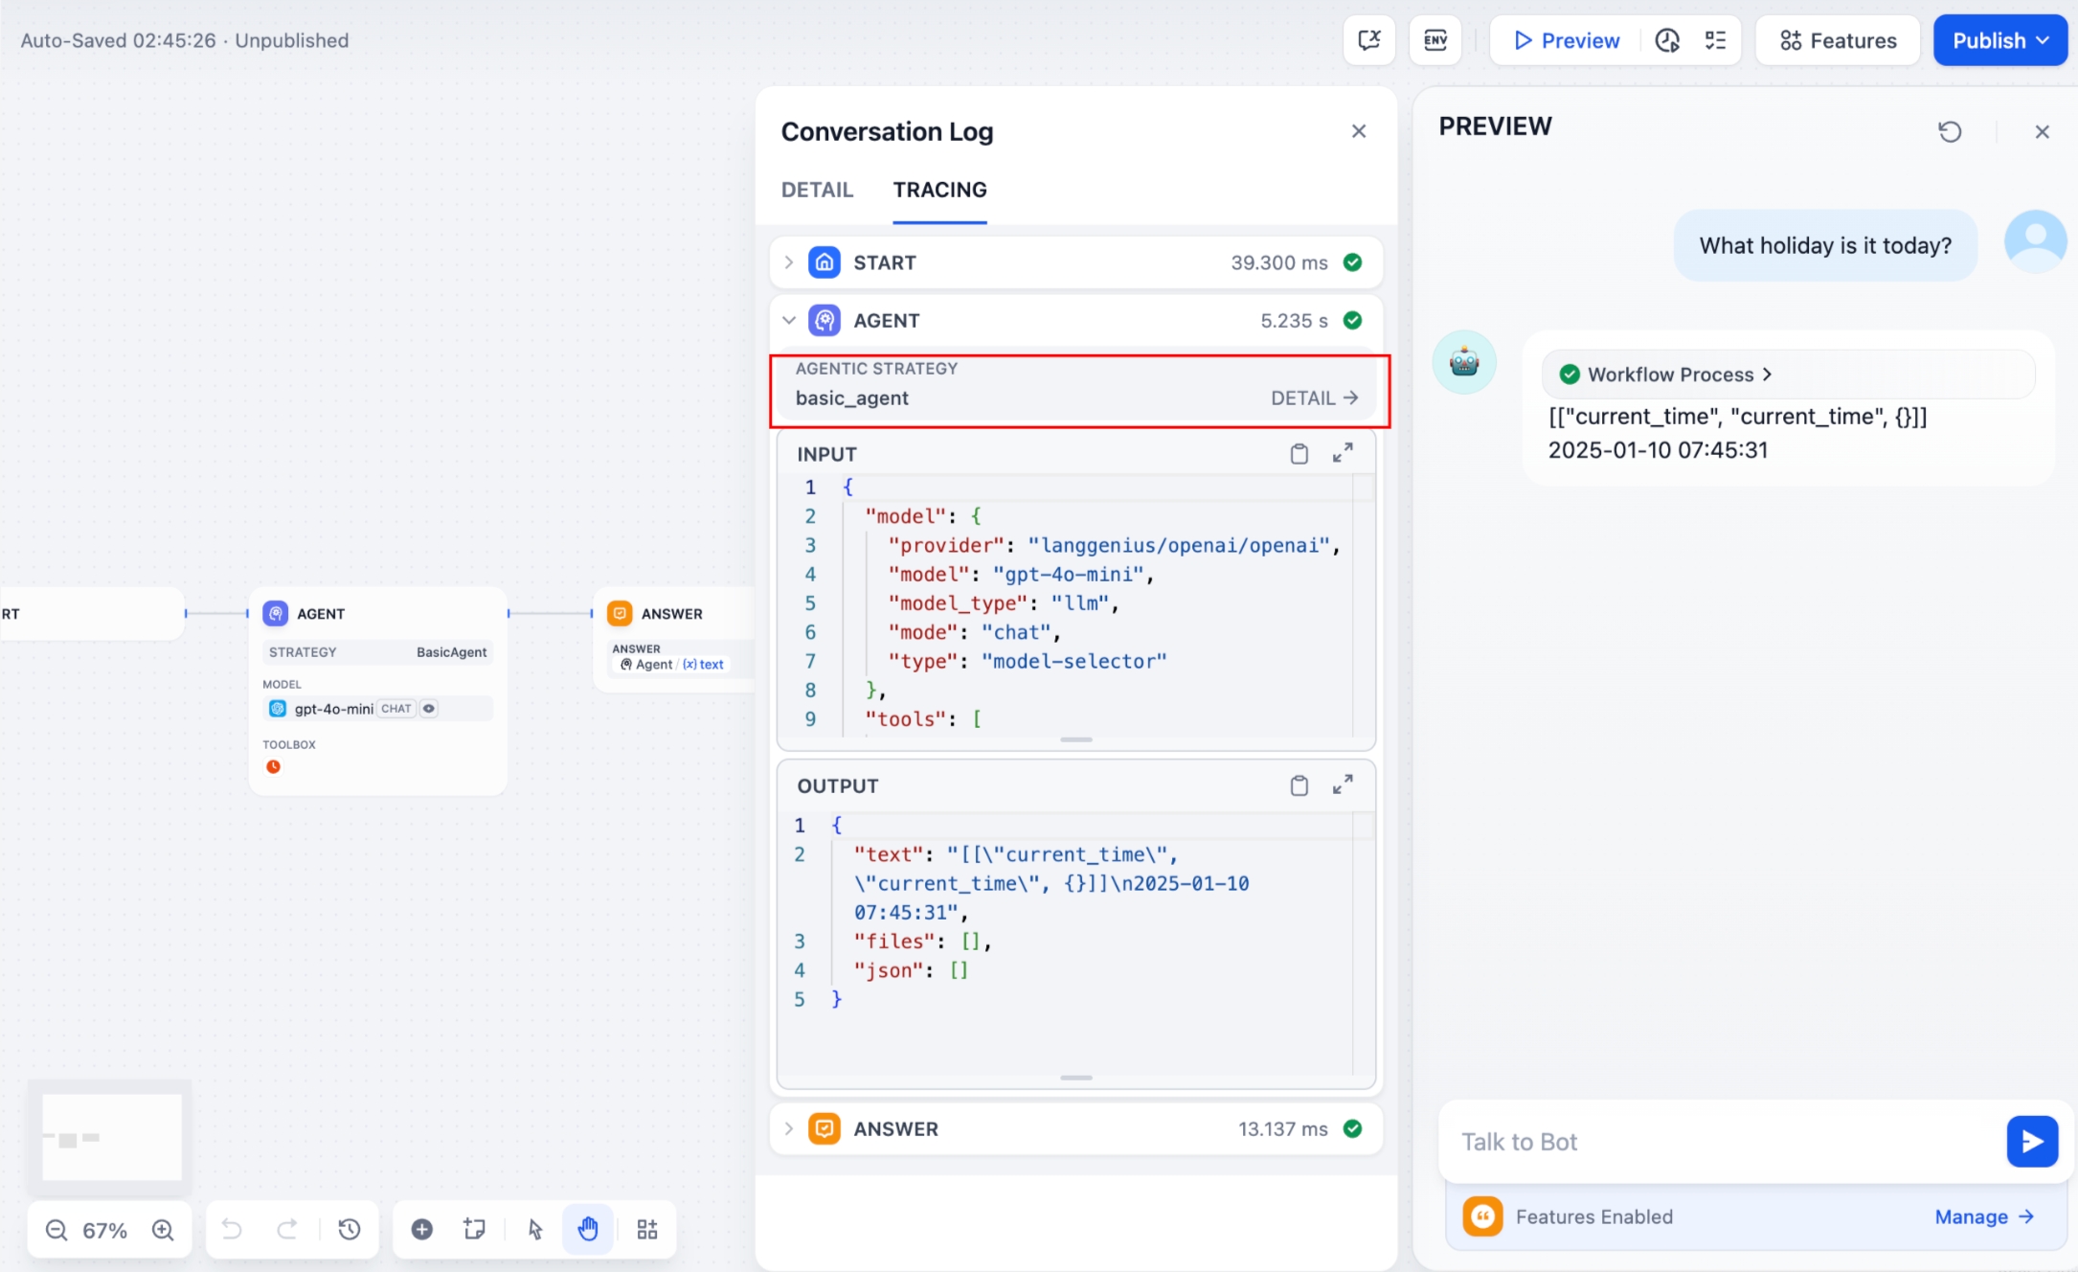Restart the preview conversation
Screen dimensions: 2078x1272
1950,131
